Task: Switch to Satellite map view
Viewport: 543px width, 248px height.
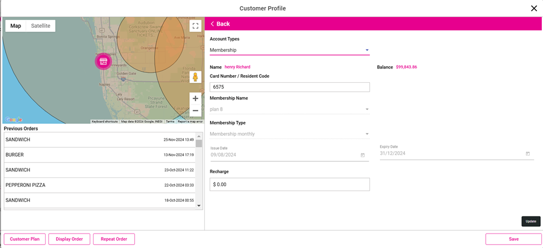Action: click(41, 26)
